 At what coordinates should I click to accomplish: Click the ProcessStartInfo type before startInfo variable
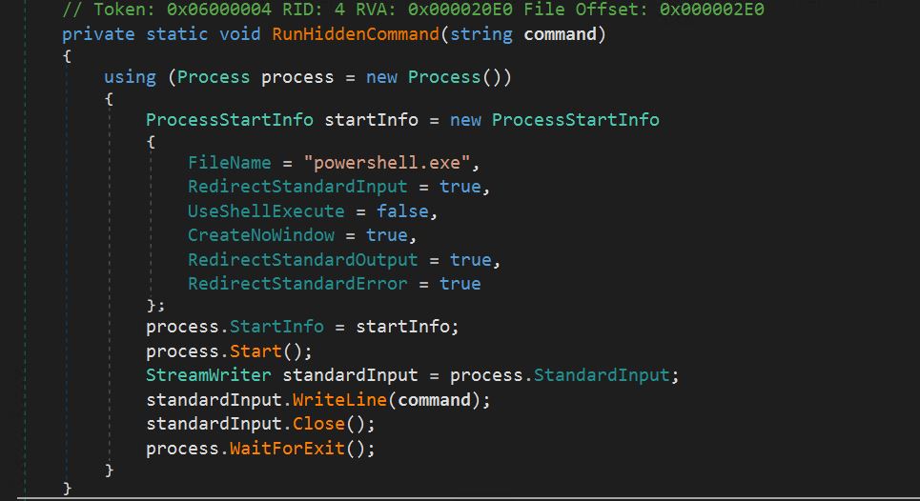click(230, 120)
